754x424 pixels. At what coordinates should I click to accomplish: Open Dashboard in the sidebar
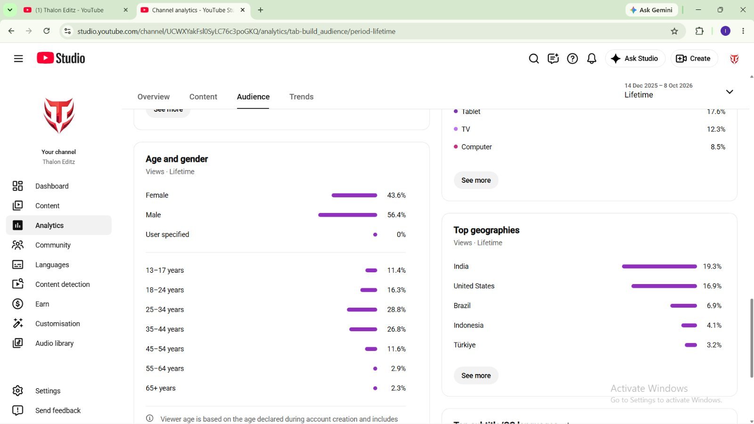tap(59, 186)
